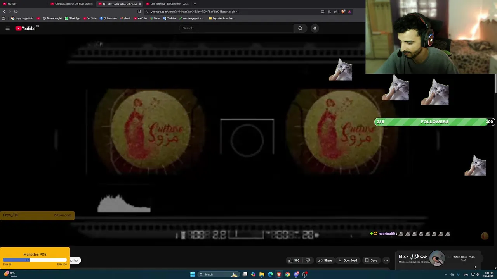Click the Followers goal progress bar
Image resolution: width=497 pixels, height=279 pixels.
[434, 122]
